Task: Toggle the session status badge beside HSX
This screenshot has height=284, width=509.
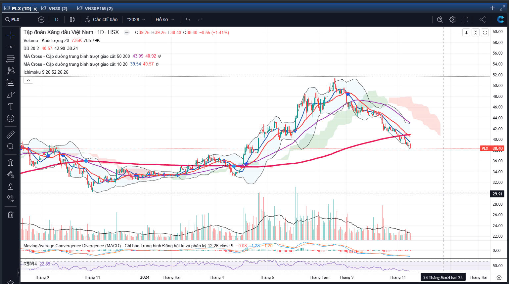Action: (126, 32)
